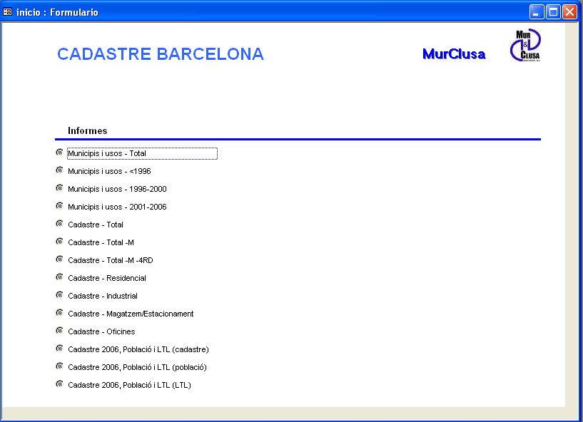Click the Mur & Clusa logo image
Image resolution: width=583 pixels, height=422 pixels.
click(x=525, y=46)
